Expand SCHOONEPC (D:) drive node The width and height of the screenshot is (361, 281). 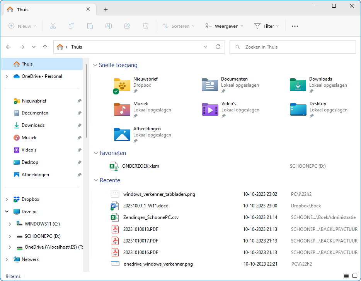coord(10,236)
